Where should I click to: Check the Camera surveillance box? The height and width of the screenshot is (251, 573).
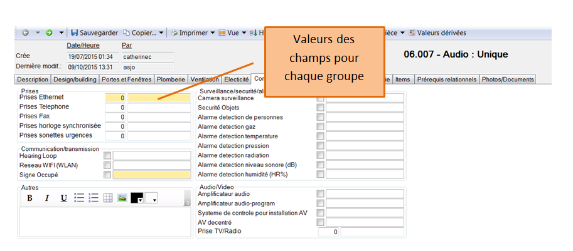click(x=321, y=98)
